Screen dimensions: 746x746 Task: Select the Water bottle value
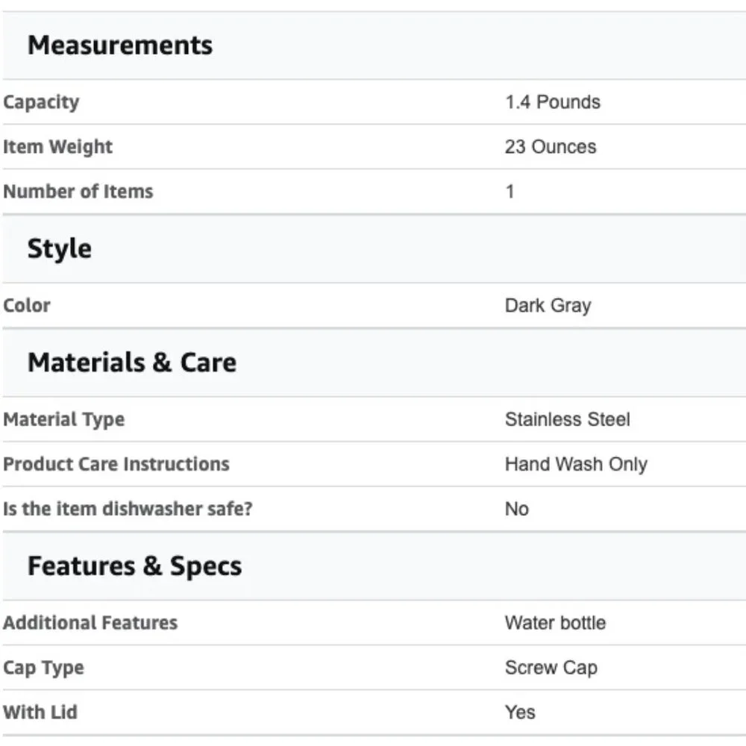point(556,623)
